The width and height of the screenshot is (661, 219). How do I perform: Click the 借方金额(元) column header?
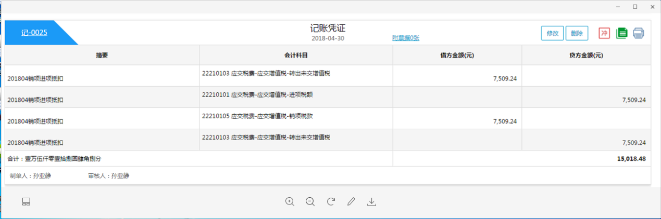click(x=457, y=55)
